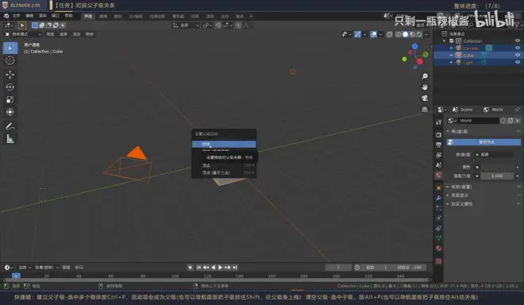
Task: Open the pivot point dropdown
Action: pyautogui.click(x=207, y=25)
